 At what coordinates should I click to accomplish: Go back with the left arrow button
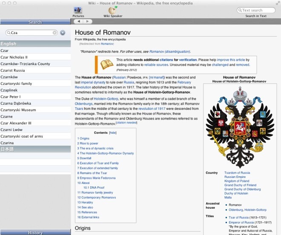point(79,22)
